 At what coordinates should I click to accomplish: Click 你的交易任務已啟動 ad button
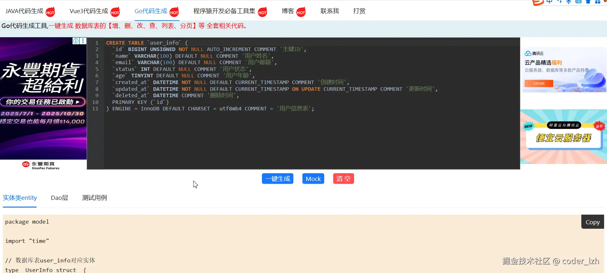tap(43, 102)
